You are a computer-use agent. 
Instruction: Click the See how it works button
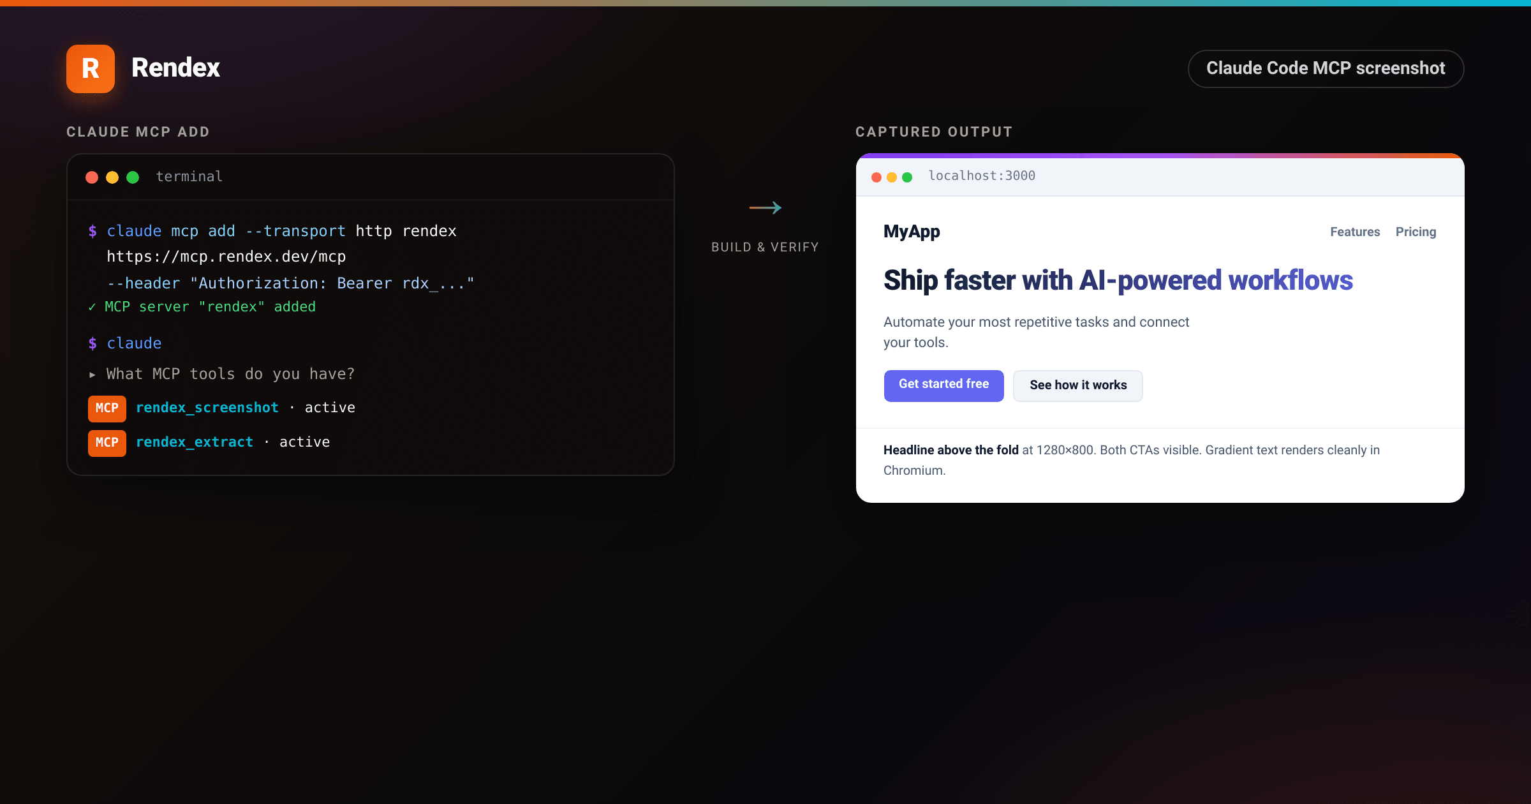[x=1078, y=385]
